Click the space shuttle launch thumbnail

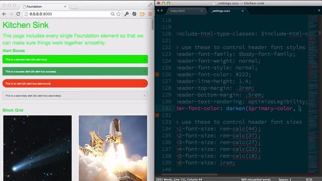tap(113, 148)
